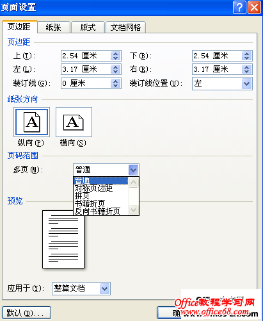Switch to the 纸张 tab

point(54,28)
